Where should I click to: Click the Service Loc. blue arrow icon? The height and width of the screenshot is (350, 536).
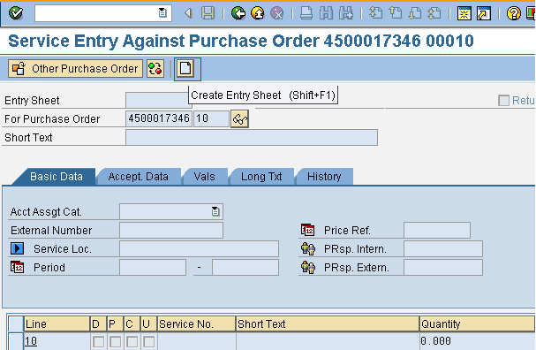(x=17, y=248)
